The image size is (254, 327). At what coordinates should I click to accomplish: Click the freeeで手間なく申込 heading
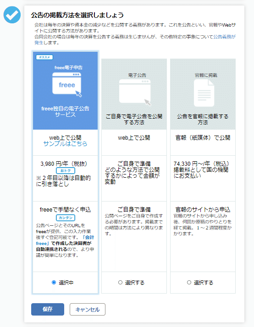[x=65, y=210]
